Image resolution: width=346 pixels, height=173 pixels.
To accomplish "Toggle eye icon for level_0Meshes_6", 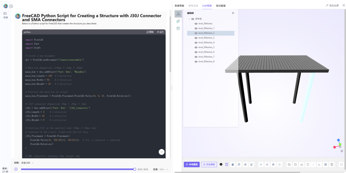I will coord(196,52).
